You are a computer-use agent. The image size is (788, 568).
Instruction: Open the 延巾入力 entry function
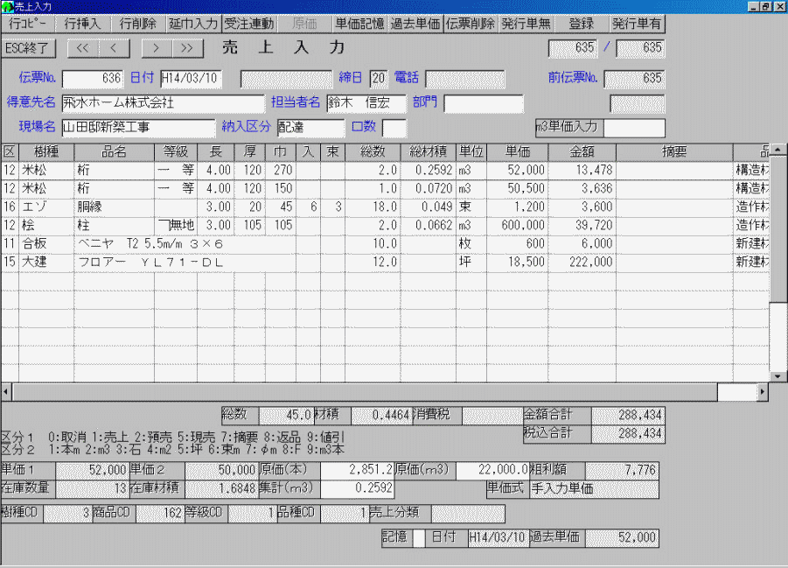pyautogui.click(x=193, y=24)
